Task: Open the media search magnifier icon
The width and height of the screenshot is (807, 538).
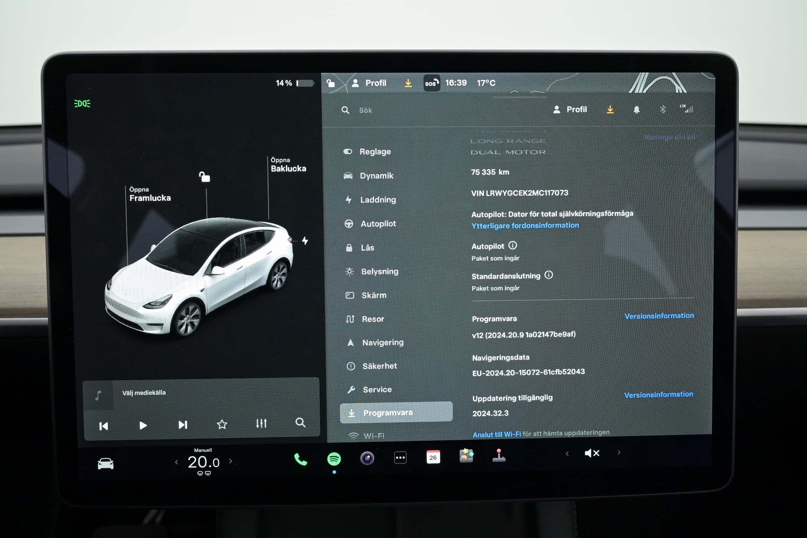Action: tap(300, 422)
